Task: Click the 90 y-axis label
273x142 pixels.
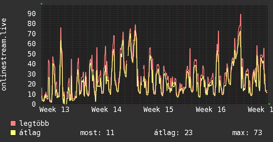Action: point(32,14)
